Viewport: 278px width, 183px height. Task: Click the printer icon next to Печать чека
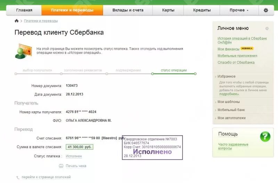coord(61,166)
